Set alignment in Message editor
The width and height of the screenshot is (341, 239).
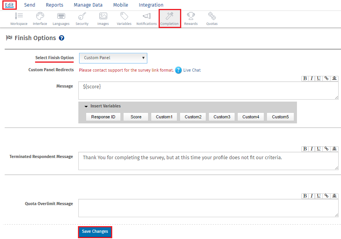pos(334,79)
